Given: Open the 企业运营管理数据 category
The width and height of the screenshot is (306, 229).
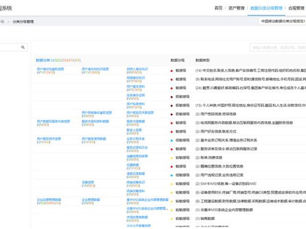Looking at the screenshot, I should [x=49, y=200].
